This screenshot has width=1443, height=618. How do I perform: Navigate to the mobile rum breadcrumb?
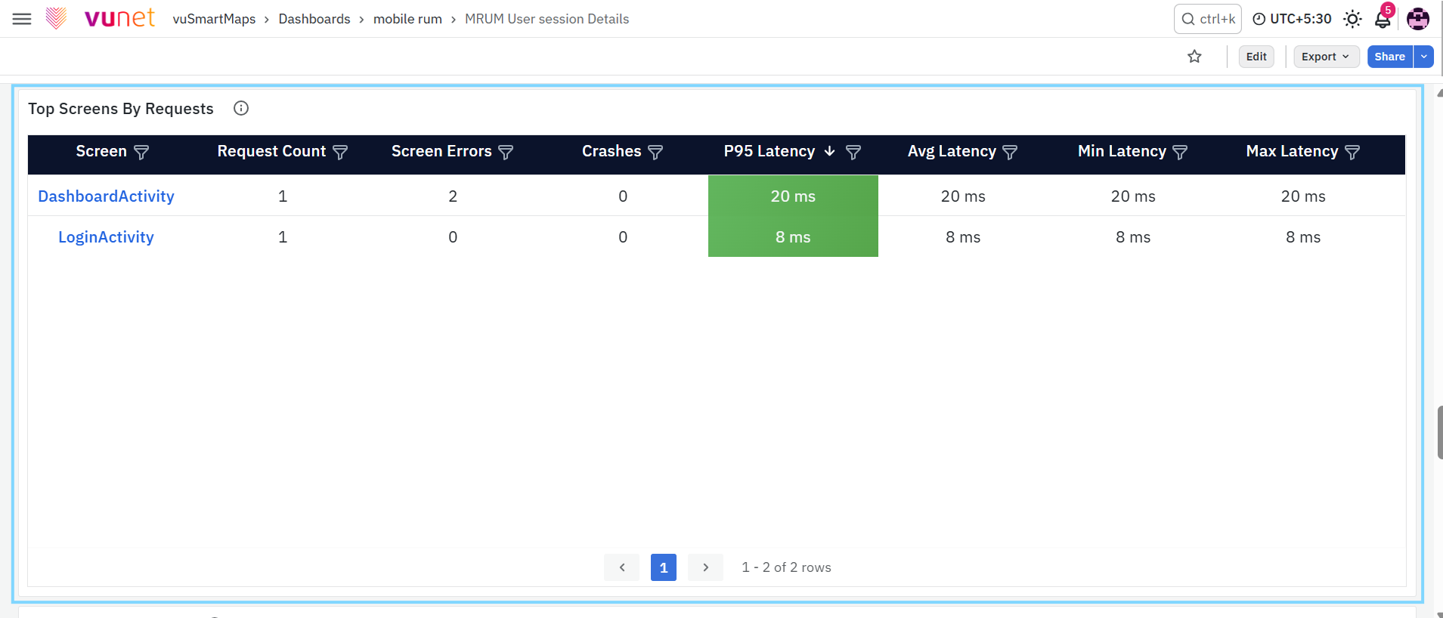click(x=407, y=19)
